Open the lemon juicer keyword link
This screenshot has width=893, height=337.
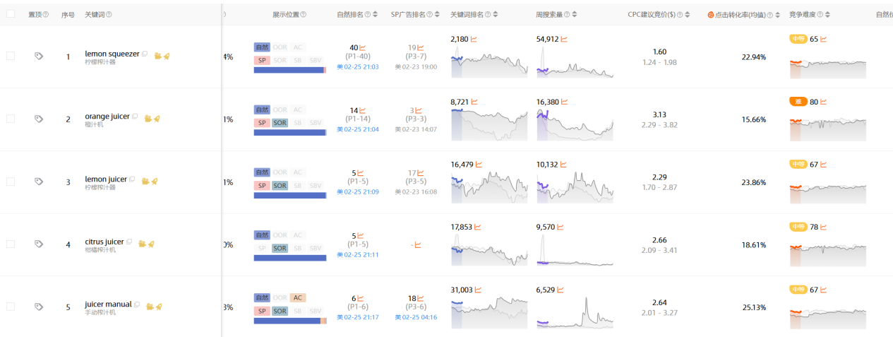point(105,179)
